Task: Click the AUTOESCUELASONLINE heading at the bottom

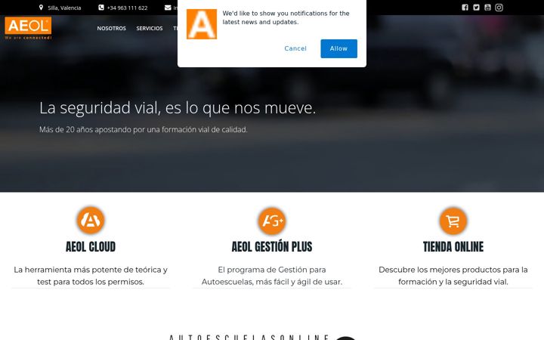Action: (x=249, y=337)
